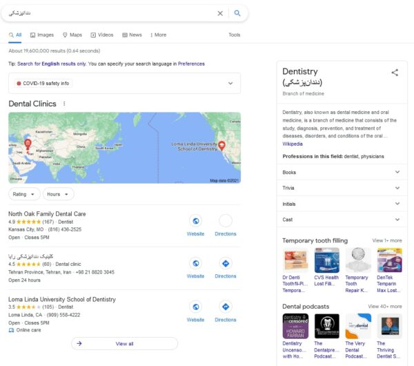Click Directions icon for Loma Linda University School
This screenshot has height=366, width=414.
point(226,307)
